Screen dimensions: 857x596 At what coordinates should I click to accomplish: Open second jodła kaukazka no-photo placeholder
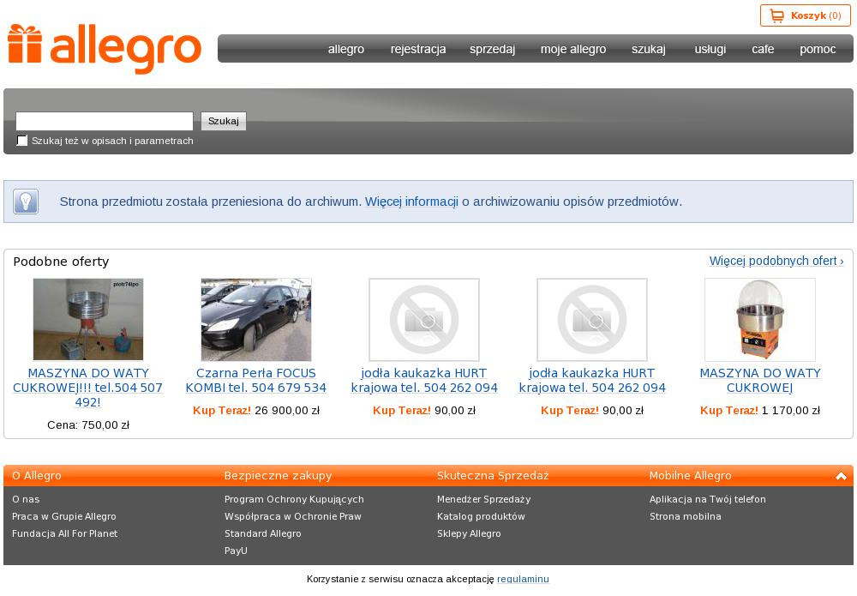[x=592, y=319]
